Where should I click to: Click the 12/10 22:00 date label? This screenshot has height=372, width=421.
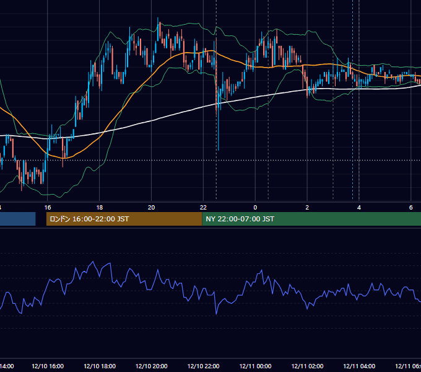click(x=203, y=366)
